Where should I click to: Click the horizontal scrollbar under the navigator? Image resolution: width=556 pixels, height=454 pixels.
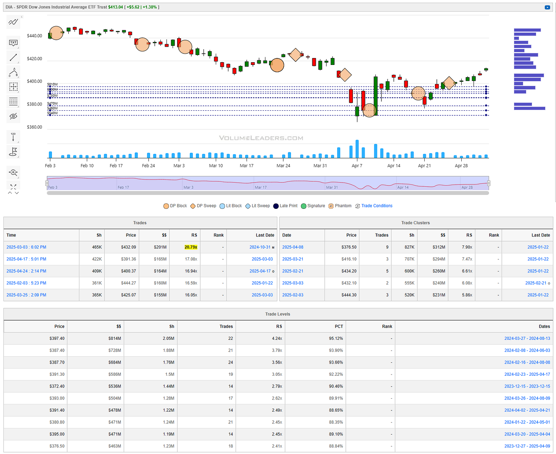[268, 193]
